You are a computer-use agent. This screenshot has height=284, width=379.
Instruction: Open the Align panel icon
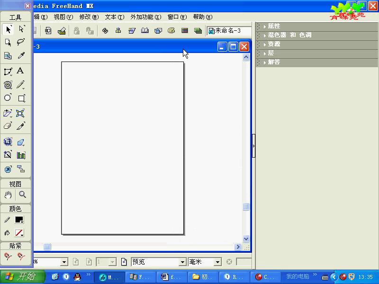click(118, 31)
